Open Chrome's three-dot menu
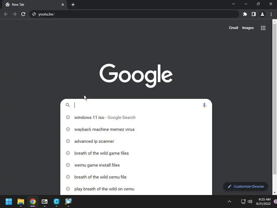 271,14
